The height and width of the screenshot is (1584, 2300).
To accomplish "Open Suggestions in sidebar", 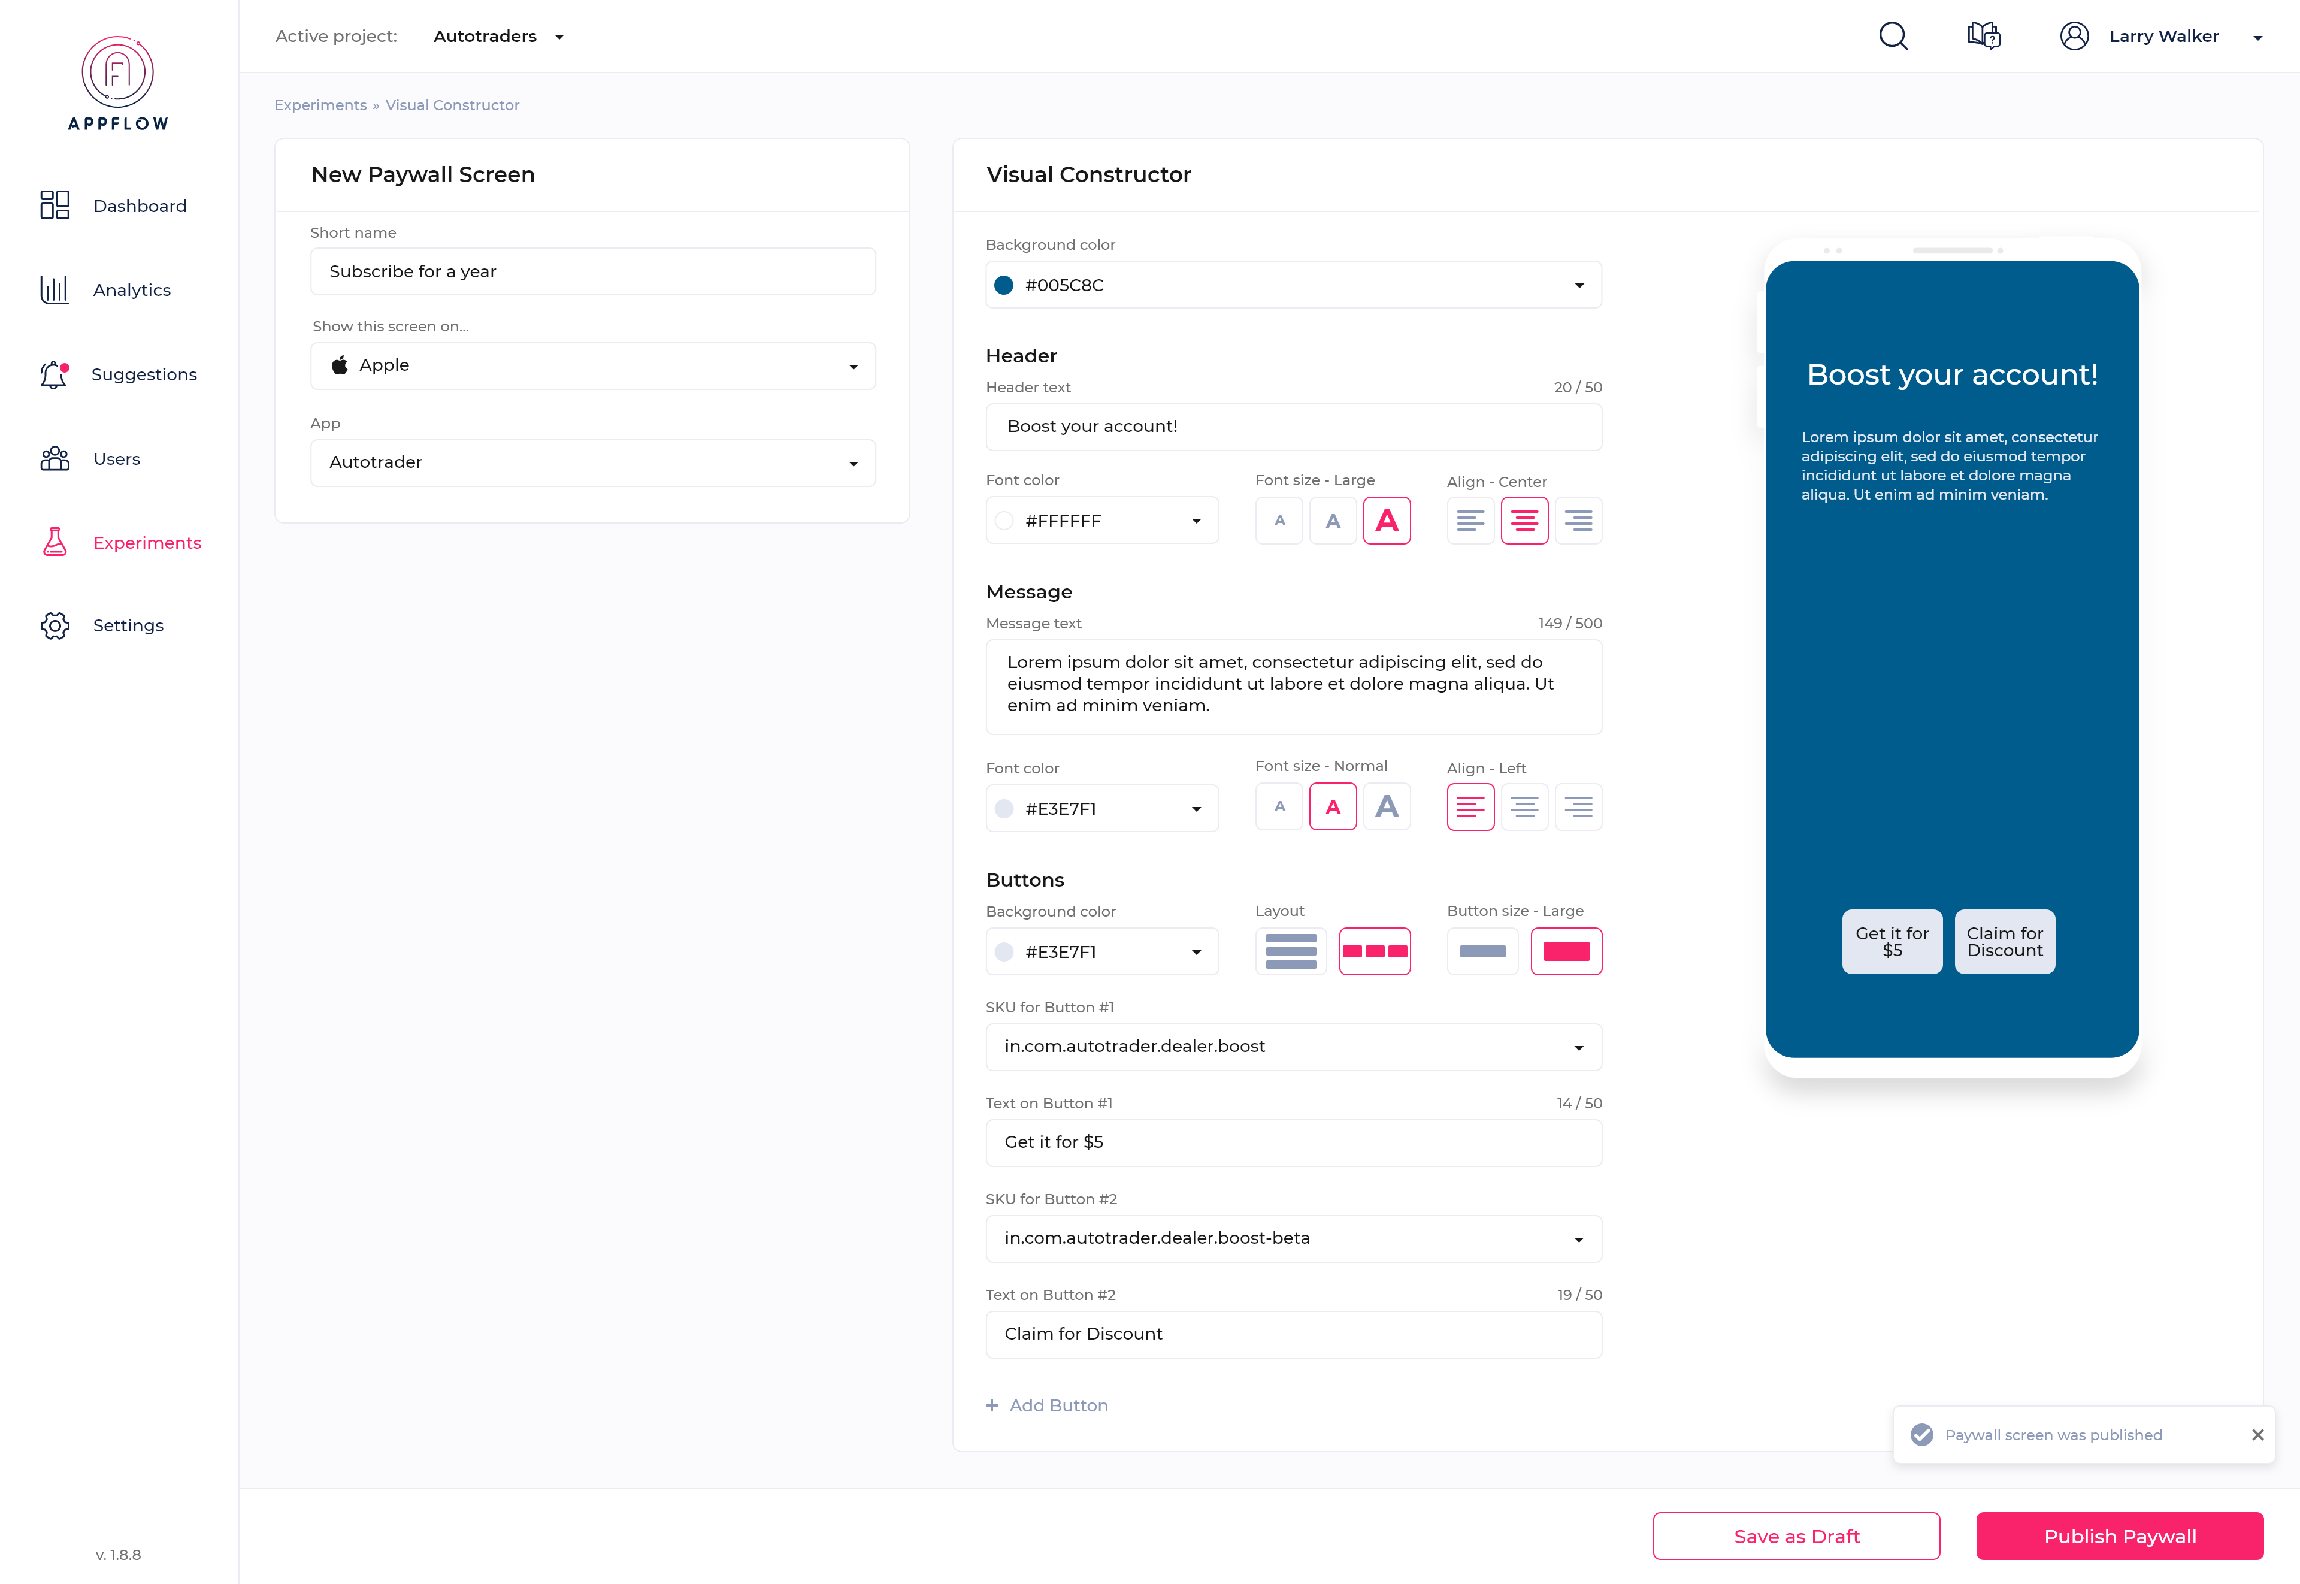I will tap(143, 374).
